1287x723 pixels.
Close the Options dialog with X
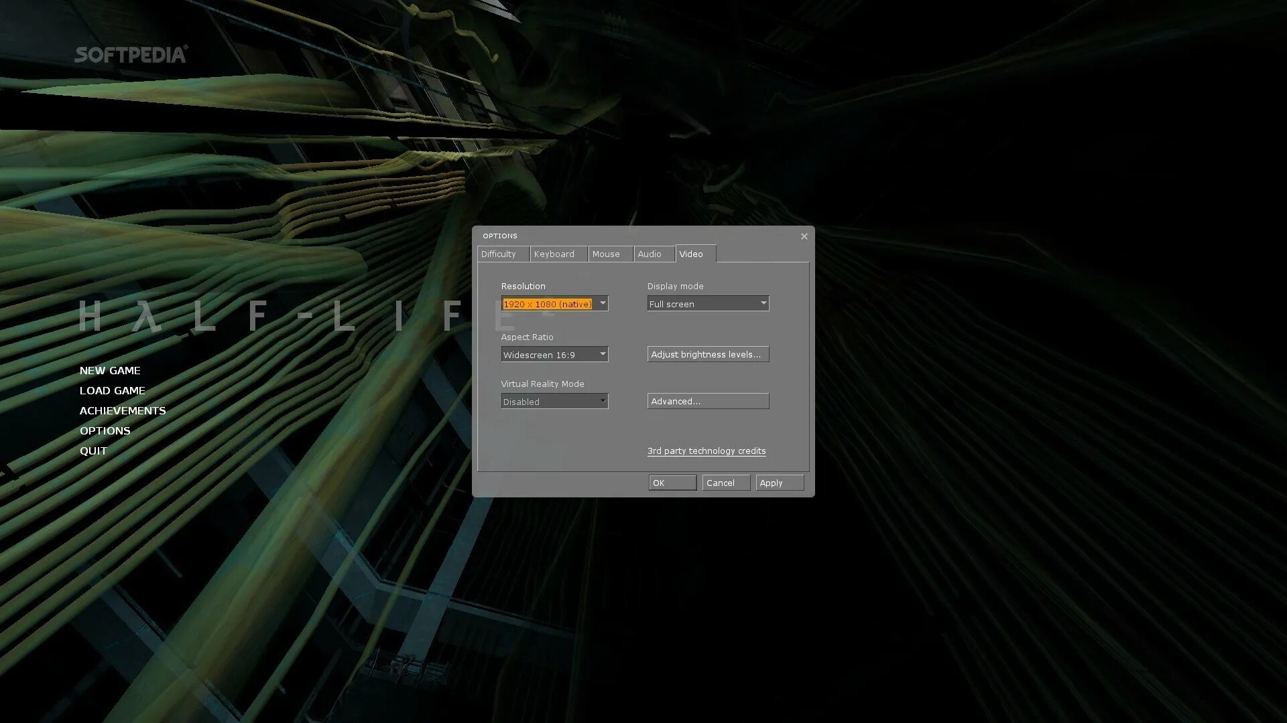(x=804, y=236)
